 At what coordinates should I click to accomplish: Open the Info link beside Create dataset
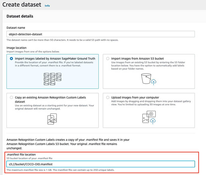47,6
